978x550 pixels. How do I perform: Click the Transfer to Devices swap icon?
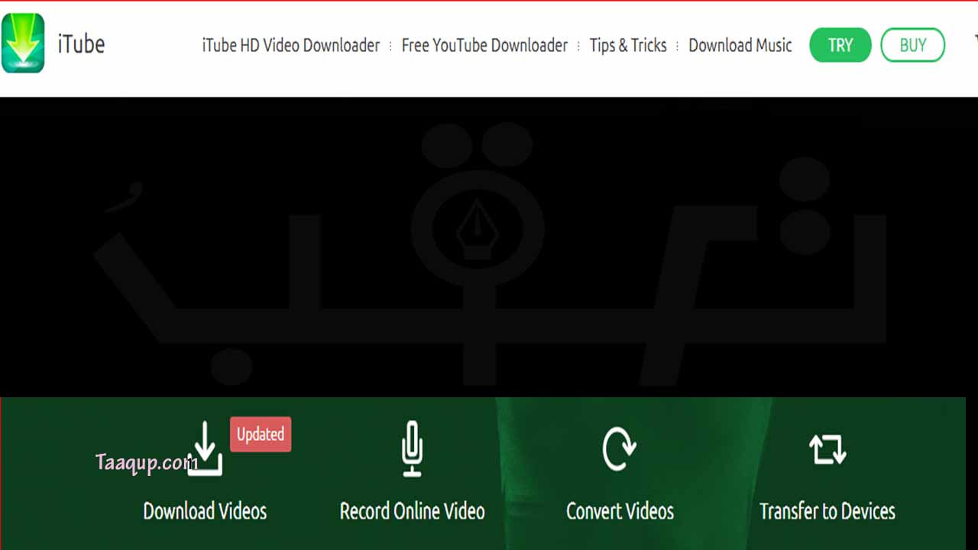(827, 449)
